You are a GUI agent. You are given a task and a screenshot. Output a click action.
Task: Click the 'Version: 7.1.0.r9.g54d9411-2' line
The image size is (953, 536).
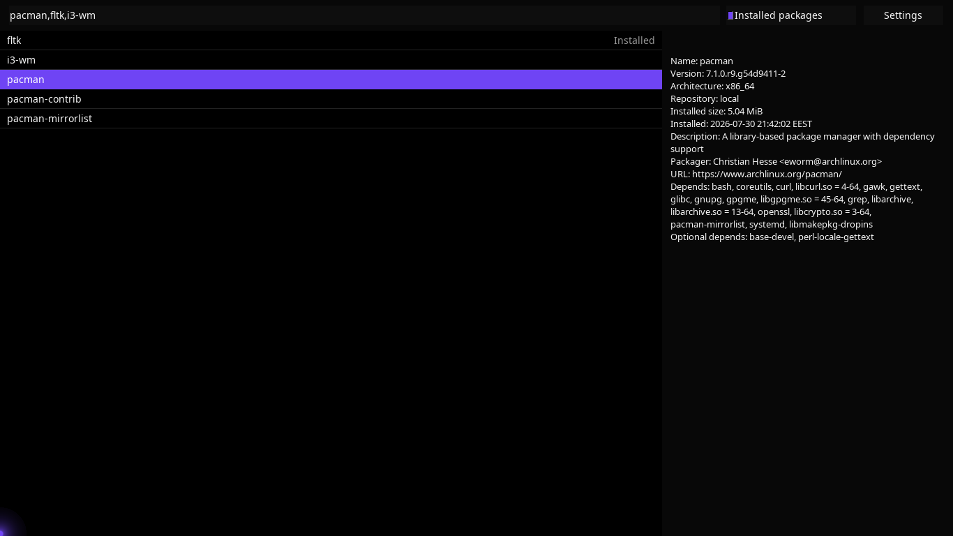[x=728, y=73]
